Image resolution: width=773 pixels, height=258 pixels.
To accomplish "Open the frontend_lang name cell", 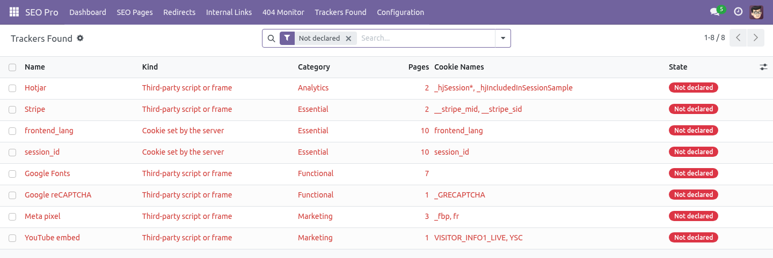I will [x=49, y=131].
